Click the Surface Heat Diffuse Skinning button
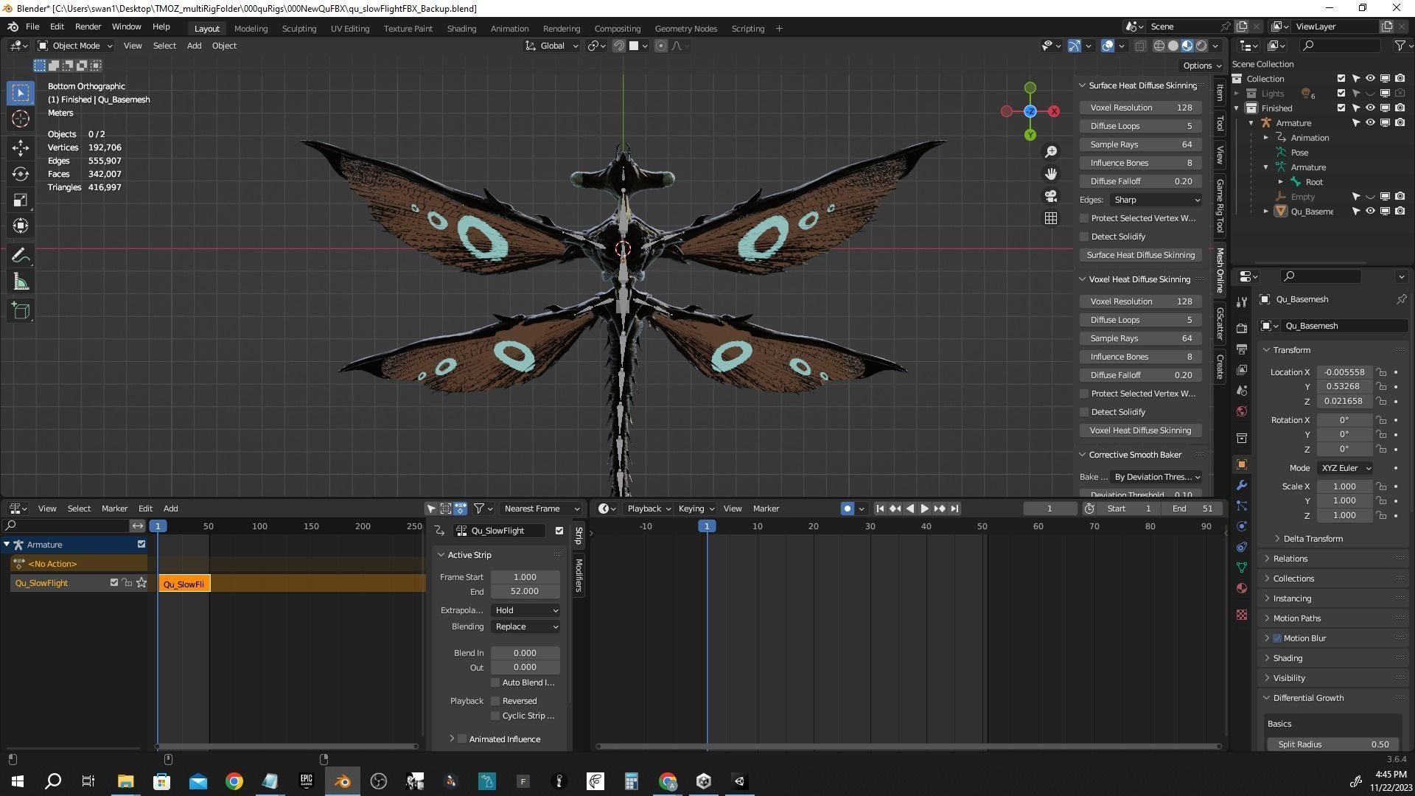This screenshot has width=1415, height=796. point(1140,255)
